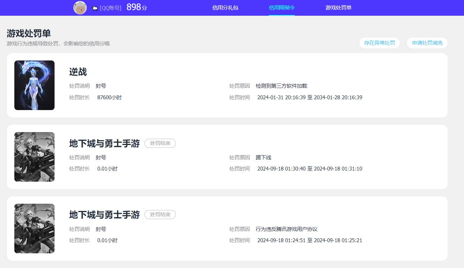
Task: Click the 行为违反腾讯游戏用户协议 reason text
Action: (x=287, y=229)
